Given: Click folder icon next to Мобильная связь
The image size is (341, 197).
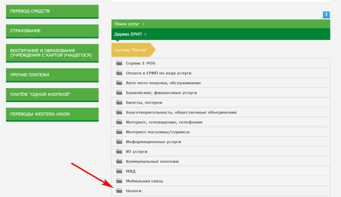Looking at the screenshot, I should [x=119, y=181].
